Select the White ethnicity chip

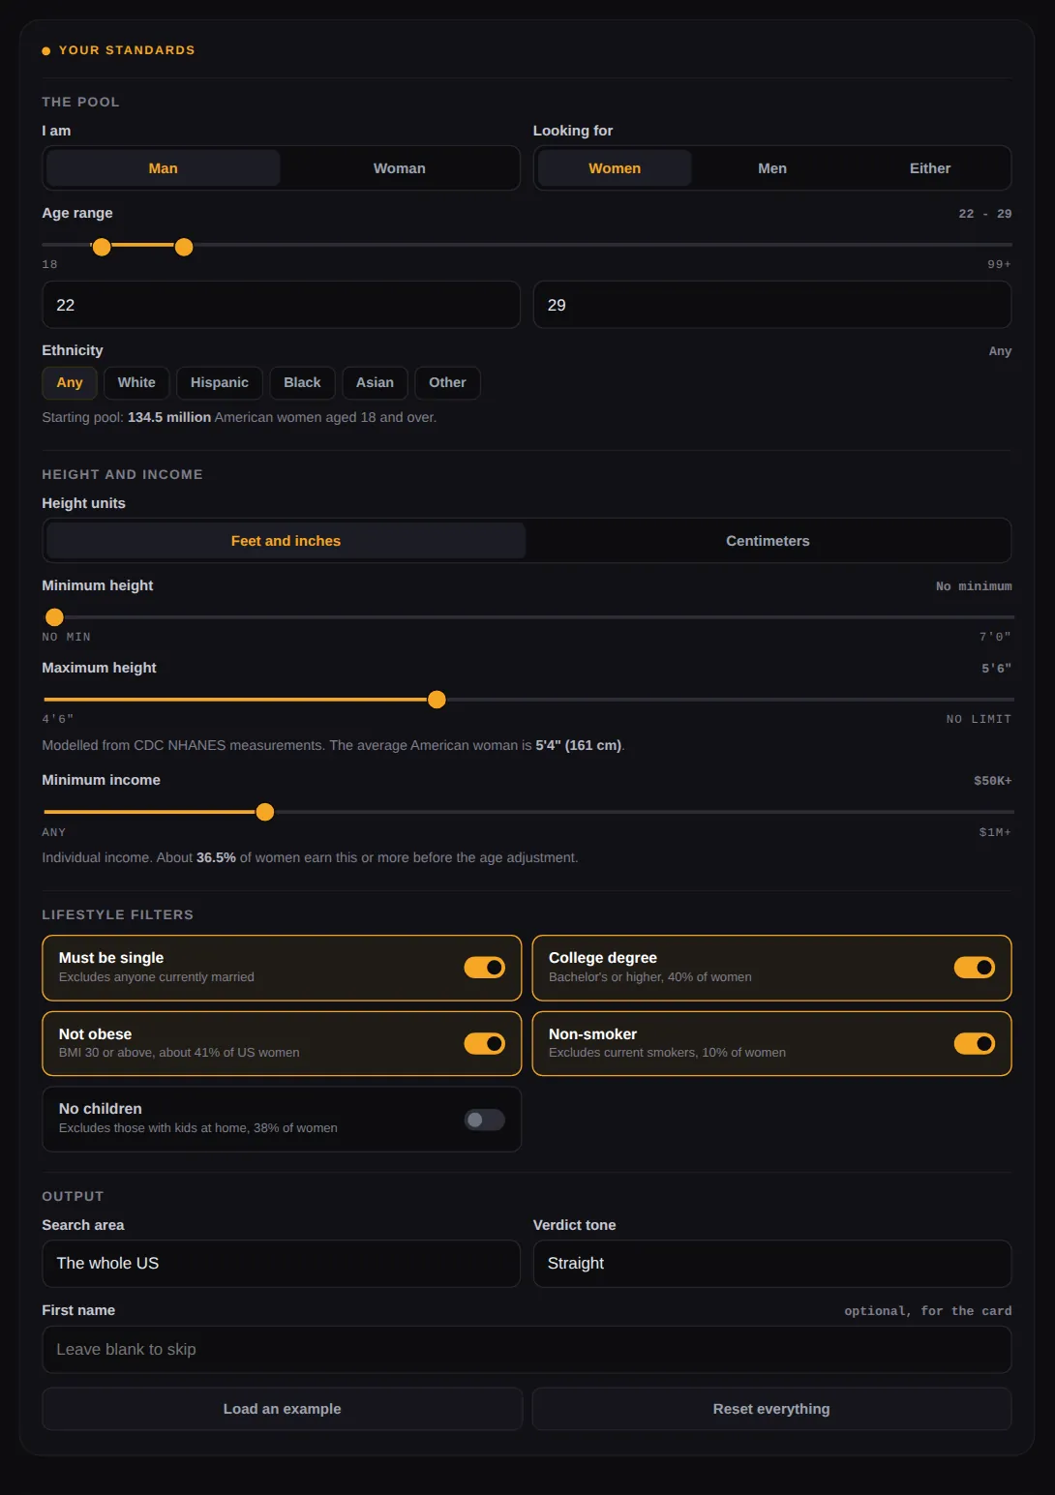(x=136, y=383)
